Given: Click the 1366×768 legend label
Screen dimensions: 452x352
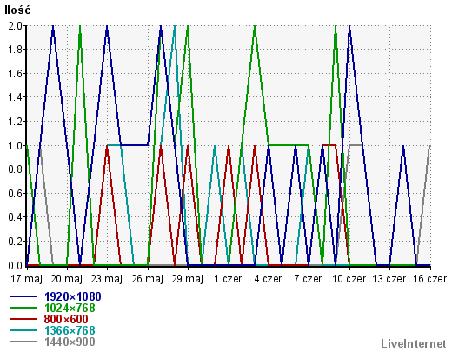Looking at the screenshot, I should [70, 330].
